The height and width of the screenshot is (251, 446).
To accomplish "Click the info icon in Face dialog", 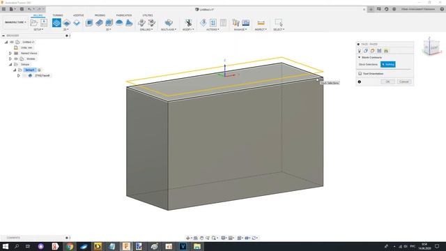I will point(360,82).
